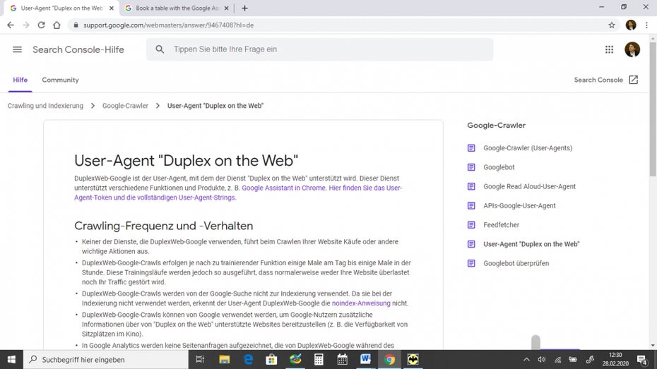This screenshot has width=657, height=369.
Task: Open Google-Crawler (User-Agents) sidebar article
Action: coord(528,148)
